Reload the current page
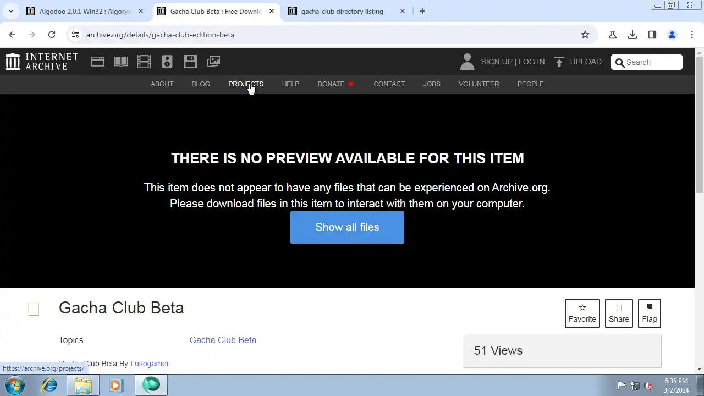 pyautogui.click(x=52, y=35)
